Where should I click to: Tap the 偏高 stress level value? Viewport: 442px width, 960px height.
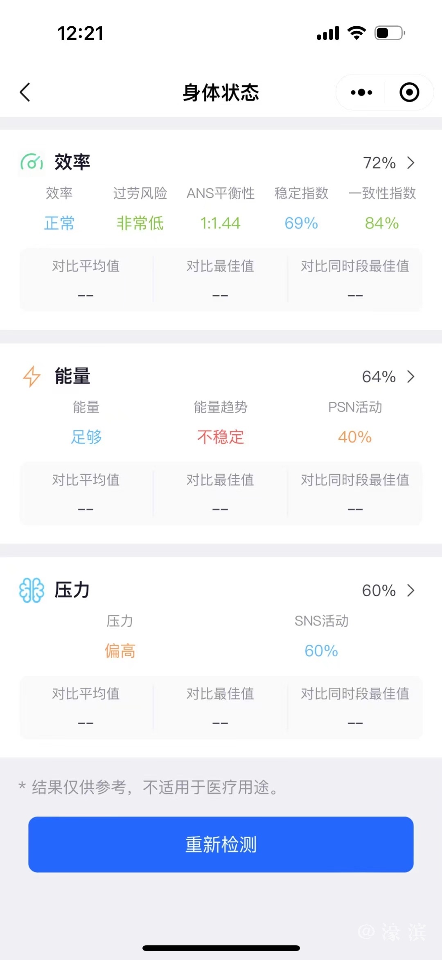[120, 651]
